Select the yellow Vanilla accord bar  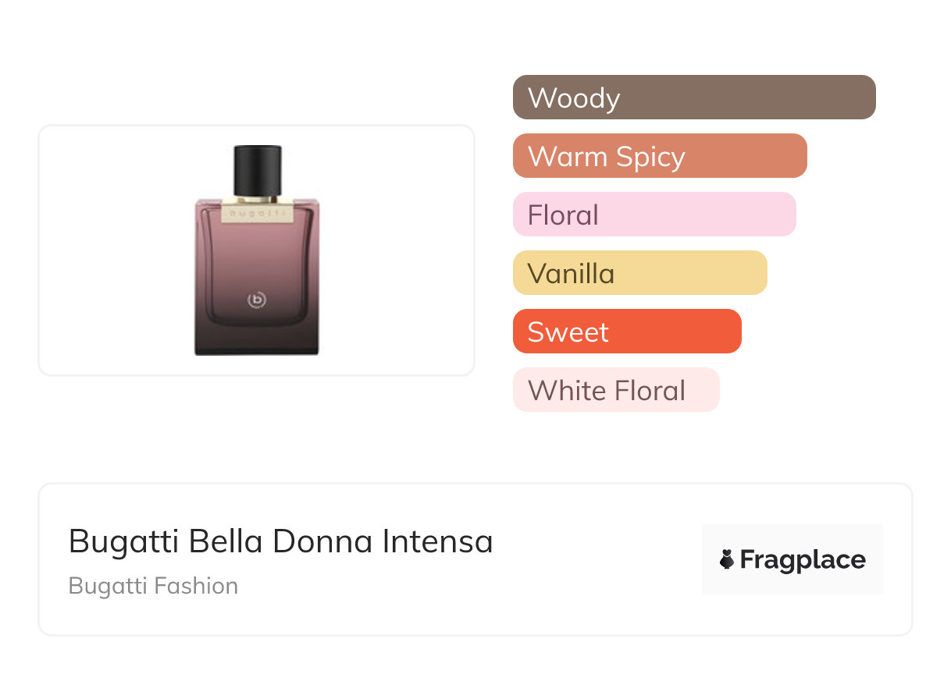[x=639, y=273]
